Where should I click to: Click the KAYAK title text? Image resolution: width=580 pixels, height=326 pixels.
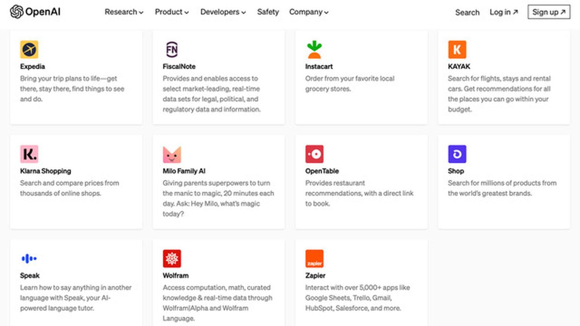coord(459,67)
